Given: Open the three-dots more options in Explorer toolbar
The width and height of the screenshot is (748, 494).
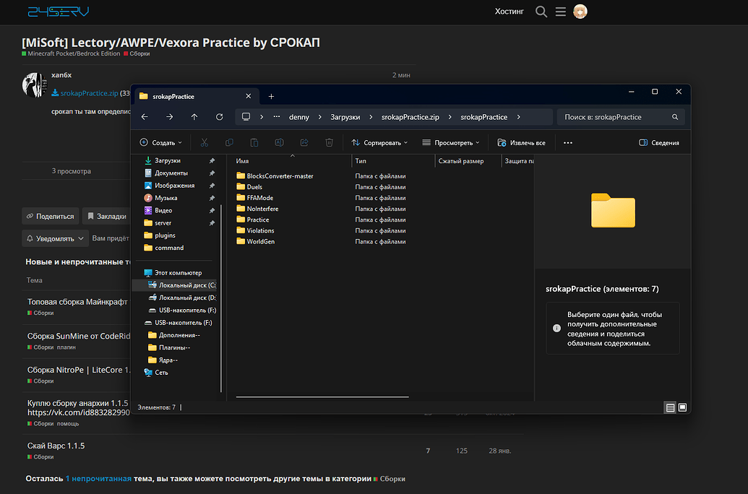Looking at the screenshot, I should point(567,143).
